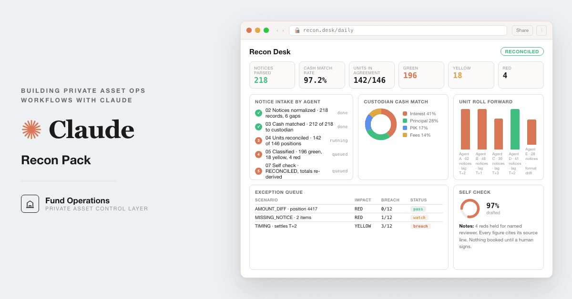Open the Yellow 18 card
572x299 pixels.
(471, 75)
